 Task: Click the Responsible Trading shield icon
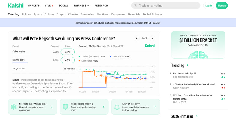[x=65, y=107]
